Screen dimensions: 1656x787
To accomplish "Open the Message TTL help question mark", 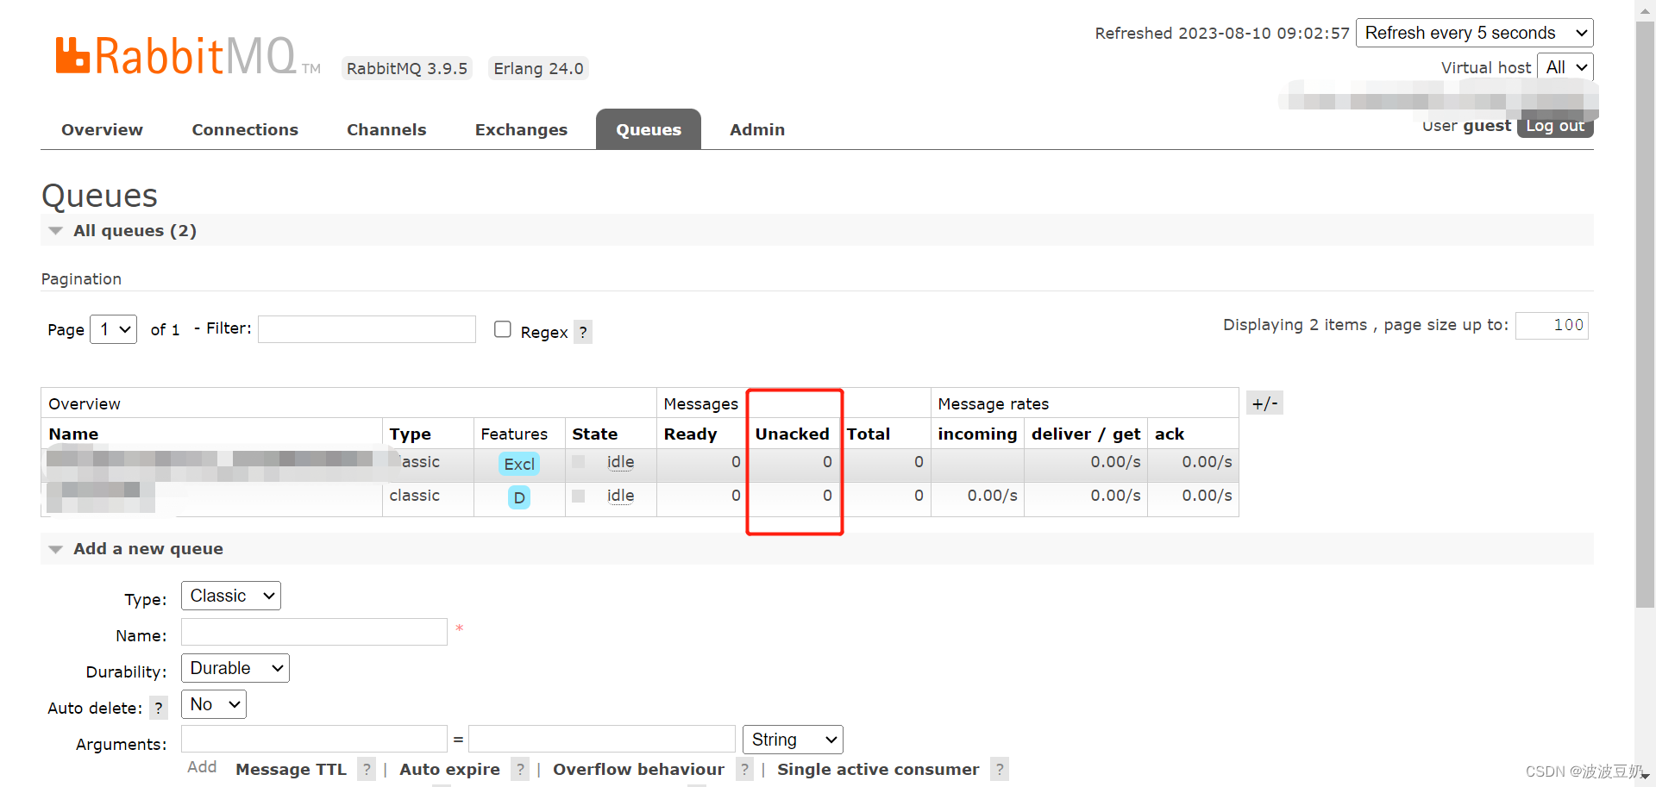I will coord(367,769).
